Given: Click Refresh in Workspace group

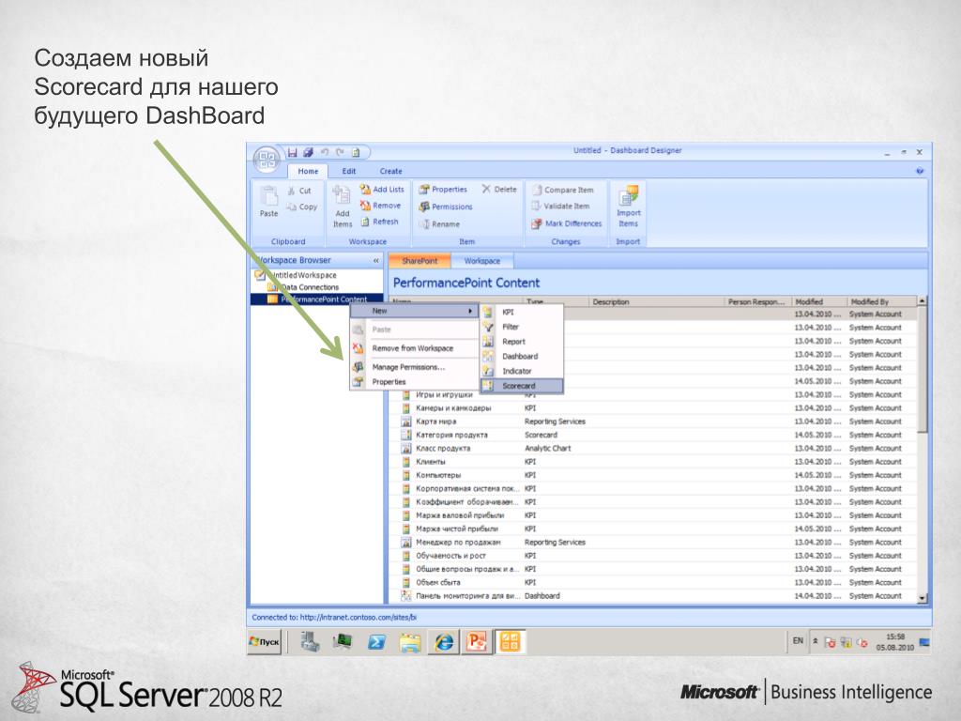Looking at the screenshot, I should tap(379, 222).
